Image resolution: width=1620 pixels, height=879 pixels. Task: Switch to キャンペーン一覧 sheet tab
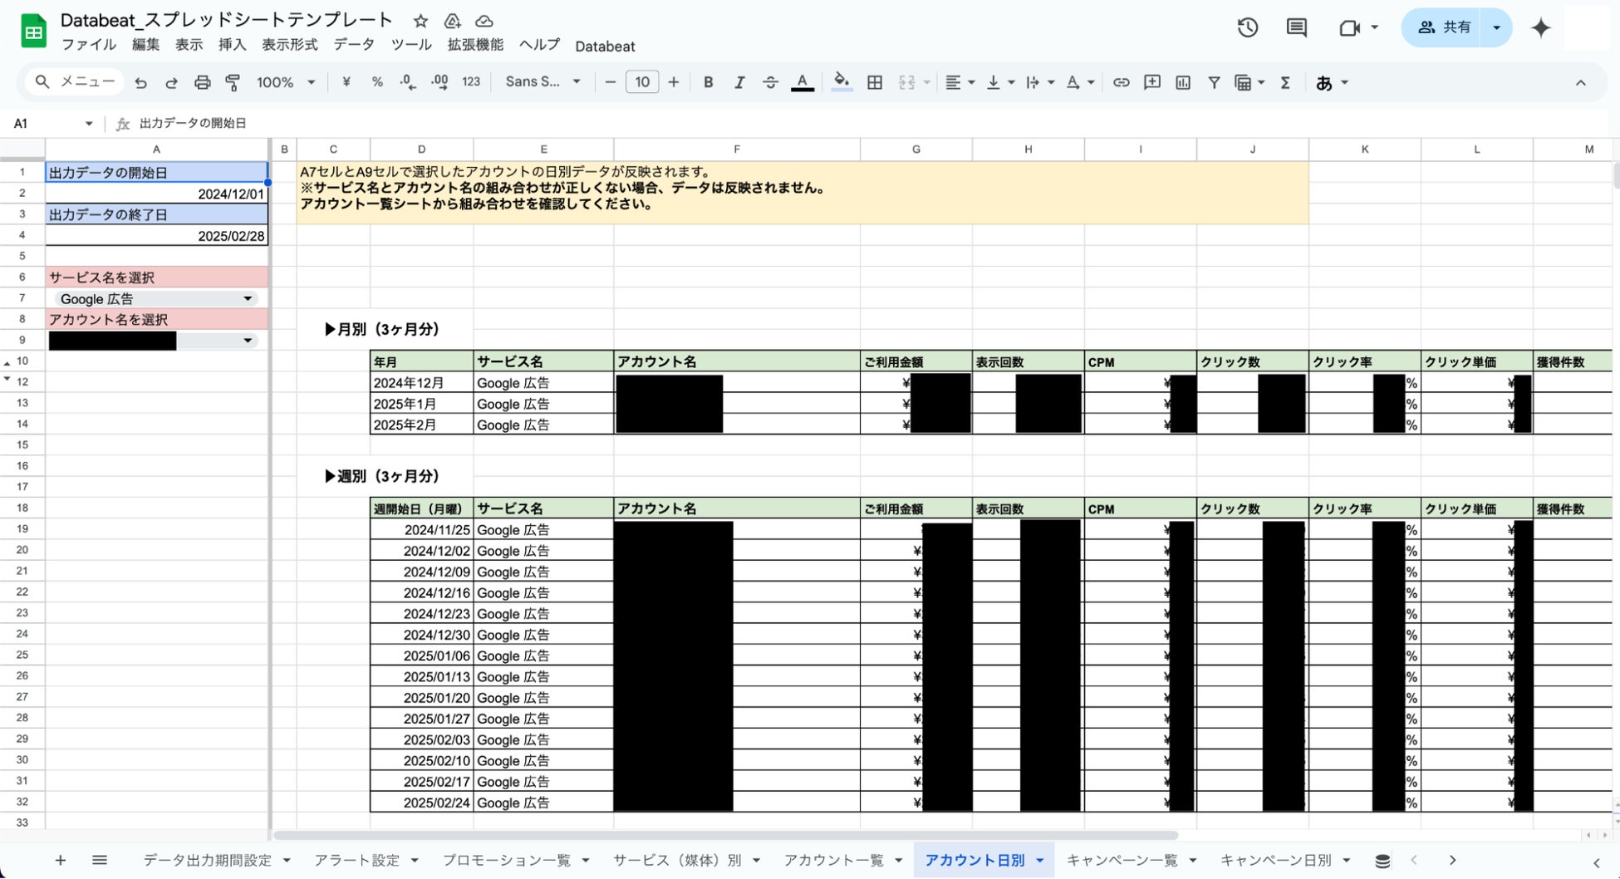coord(1122,861)
